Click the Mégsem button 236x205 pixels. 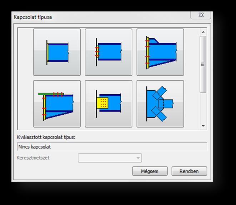pyautogui.click(x=150, y=171)
